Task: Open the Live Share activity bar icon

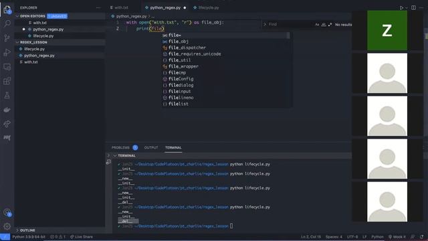Action: click(7, 124)
